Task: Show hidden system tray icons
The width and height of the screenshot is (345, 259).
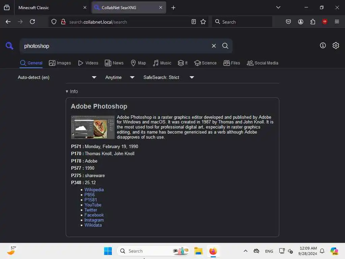Action: 246,251
